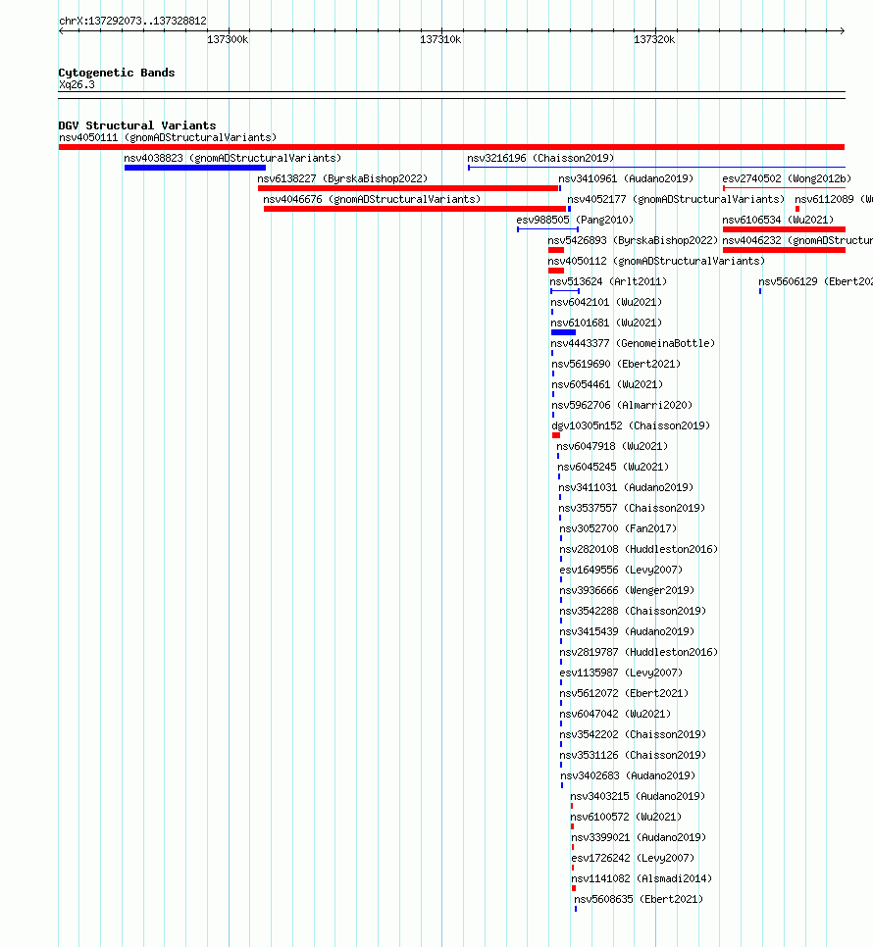Click nsv2819787 (Huddleston2016) label
This screenshot has height=947, width=873.
tap(639, 651)
